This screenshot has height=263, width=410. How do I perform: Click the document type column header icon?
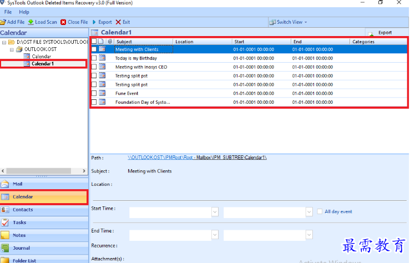point(101,41)
